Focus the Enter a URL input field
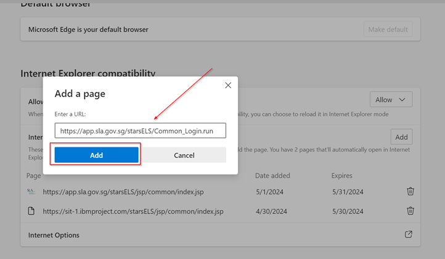Screen dimensions: 445x259 tap(140, 131)
